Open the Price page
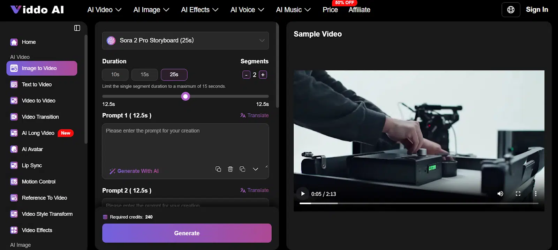Viewport: 558px width, 250px height. tap(330, 10)
